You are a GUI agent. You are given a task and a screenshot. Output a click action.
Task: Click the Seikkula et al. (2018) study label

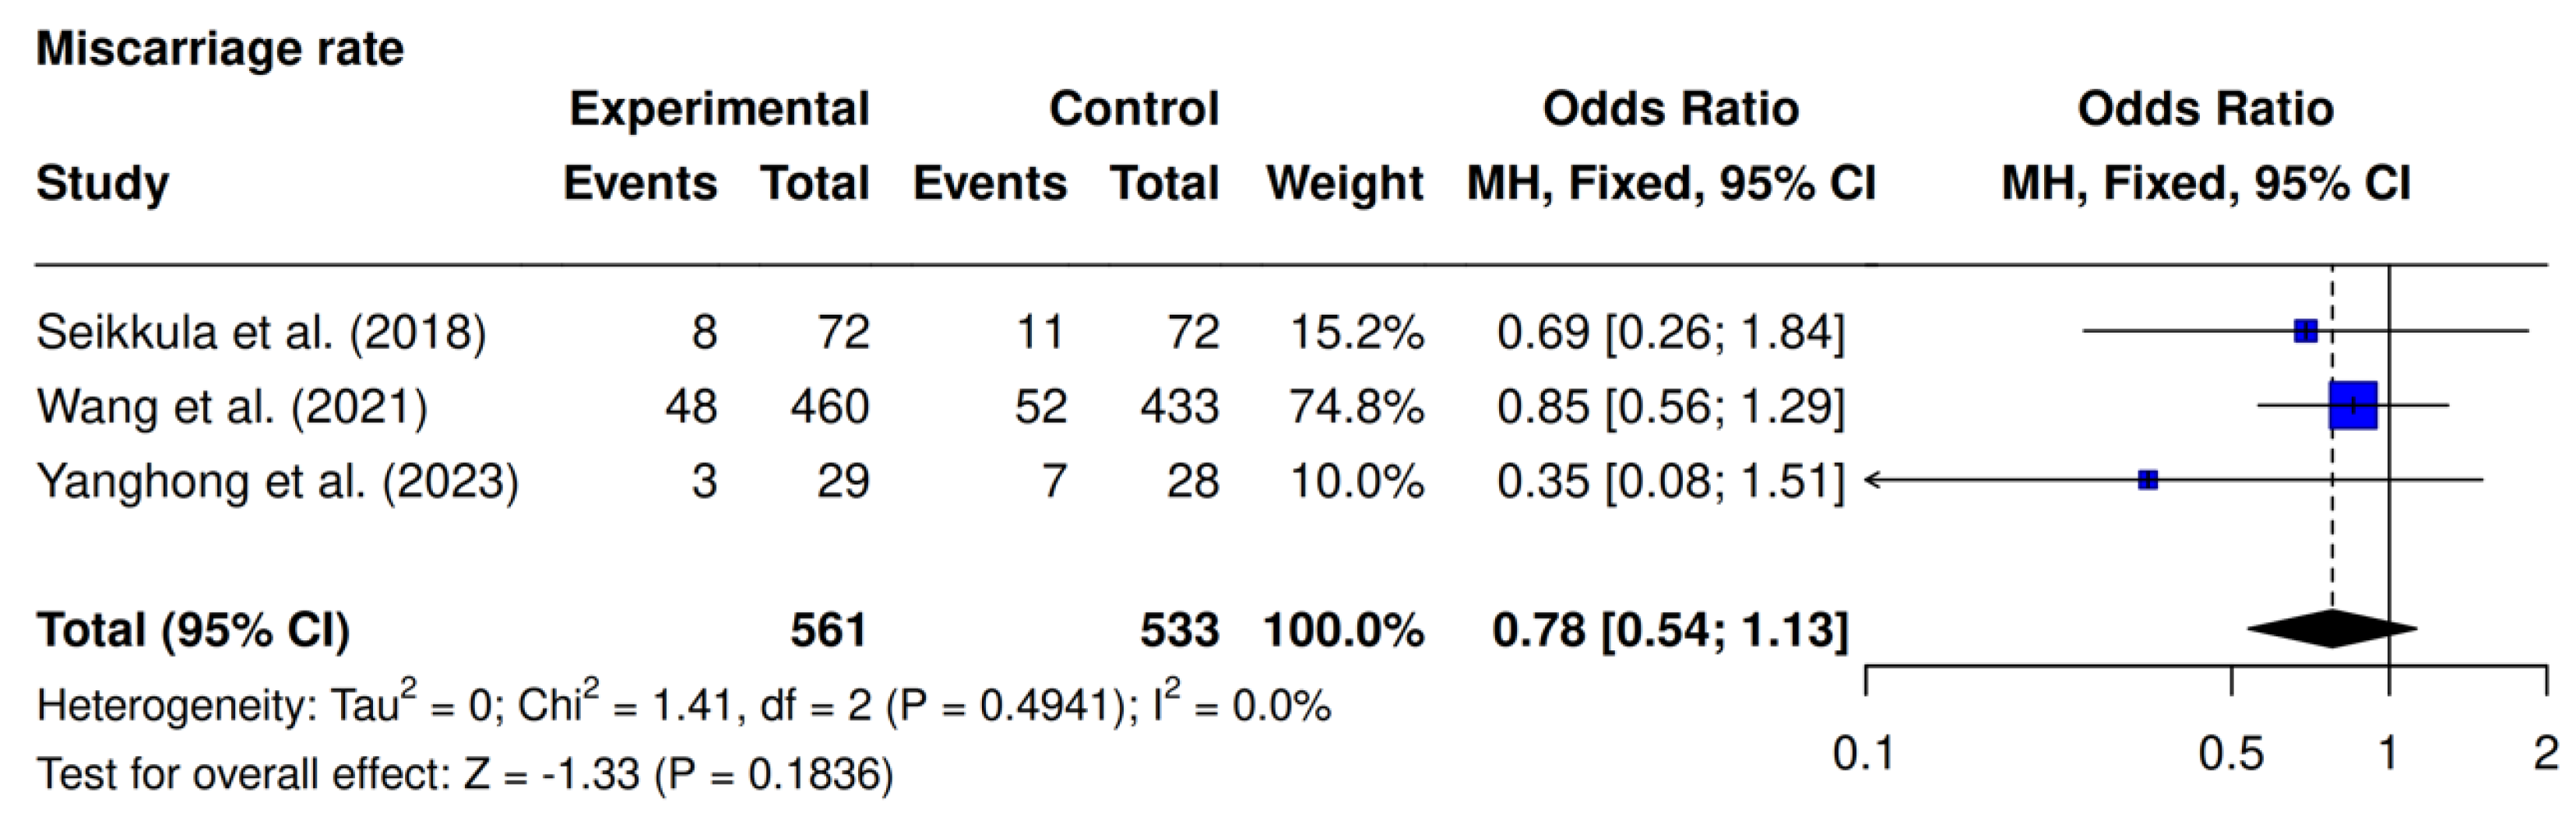coord(261,333)
